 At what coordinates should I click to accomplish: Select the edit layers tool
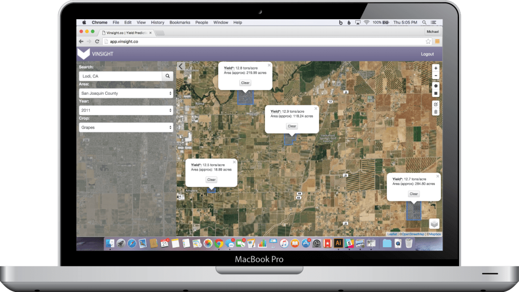435,104
